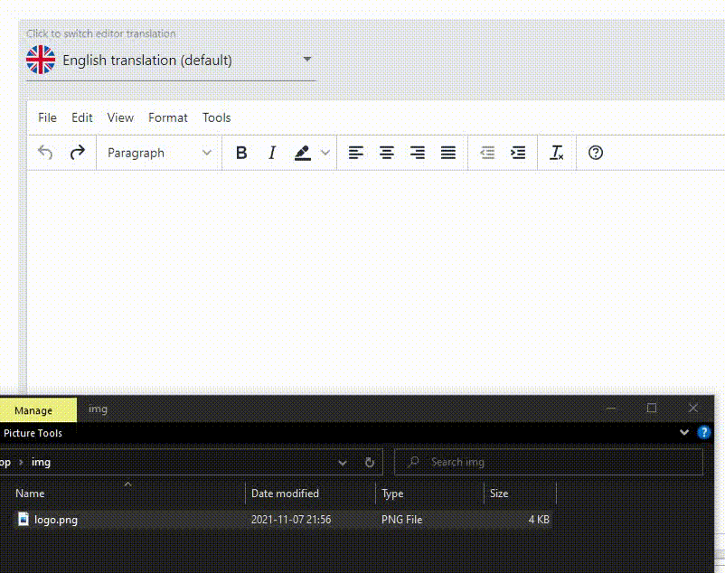The image size is (725, 573).
Task: Click to switch editor translation link
Action: [x=100, y=33]
